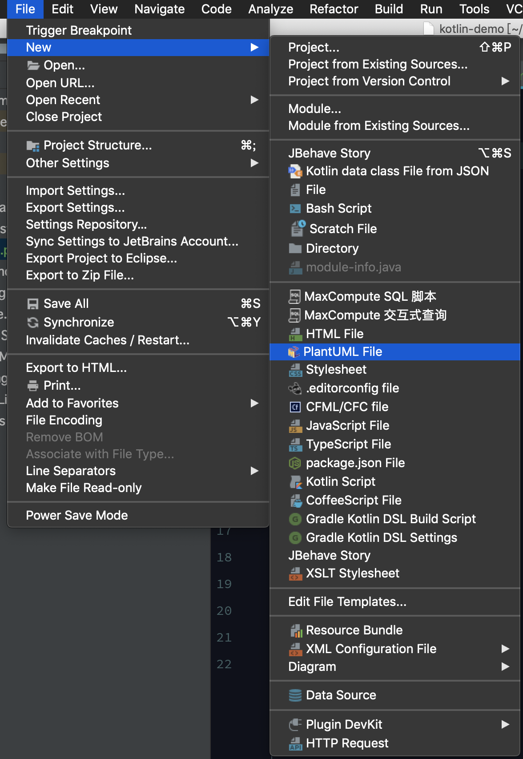The image size is (523, 759).
Task: Open the Analyze menu
Action: pos(270,9)
